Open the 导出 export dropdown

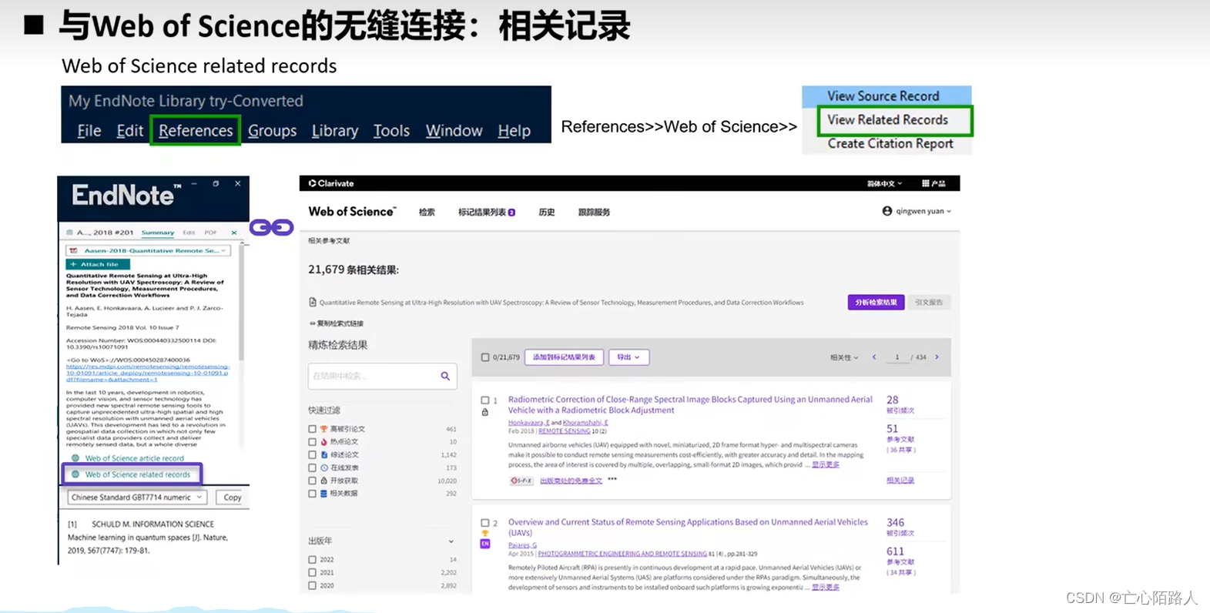tap(628, 357)
